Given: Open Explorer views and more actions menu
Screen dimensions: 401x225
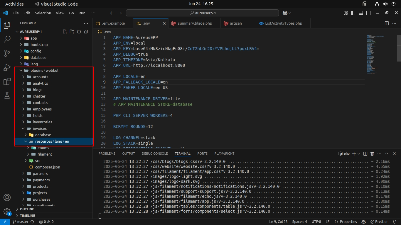Looking at the screenshot, I should (x=86, y=23).
